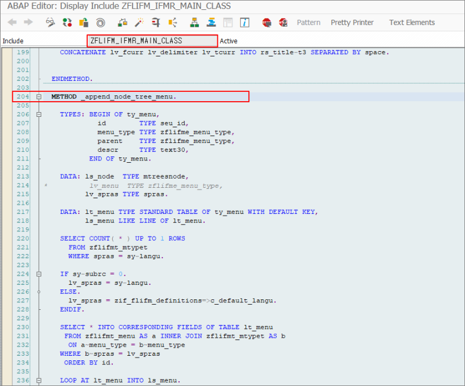Run Pretty Printer on the code

(x=352, y=22)
